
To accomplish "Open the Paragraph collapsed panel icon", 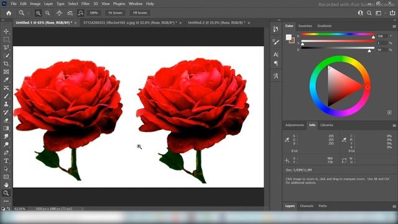I will coord(276,63).
